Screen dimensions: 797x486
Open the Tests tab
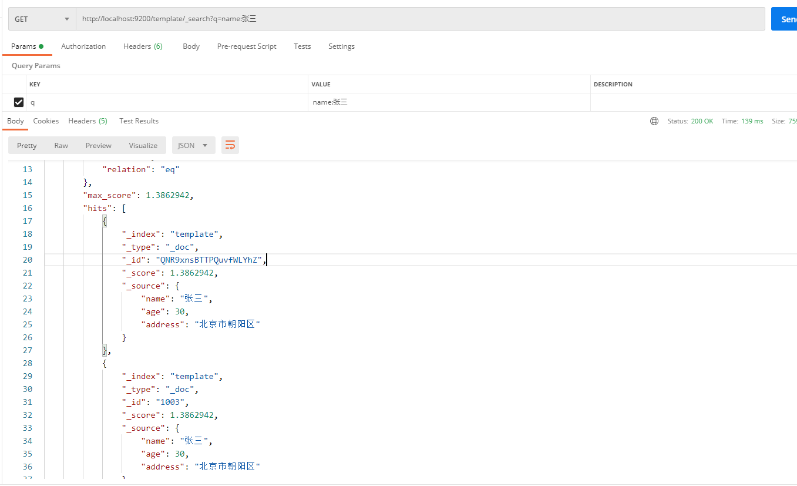click(x=302, y=46)
